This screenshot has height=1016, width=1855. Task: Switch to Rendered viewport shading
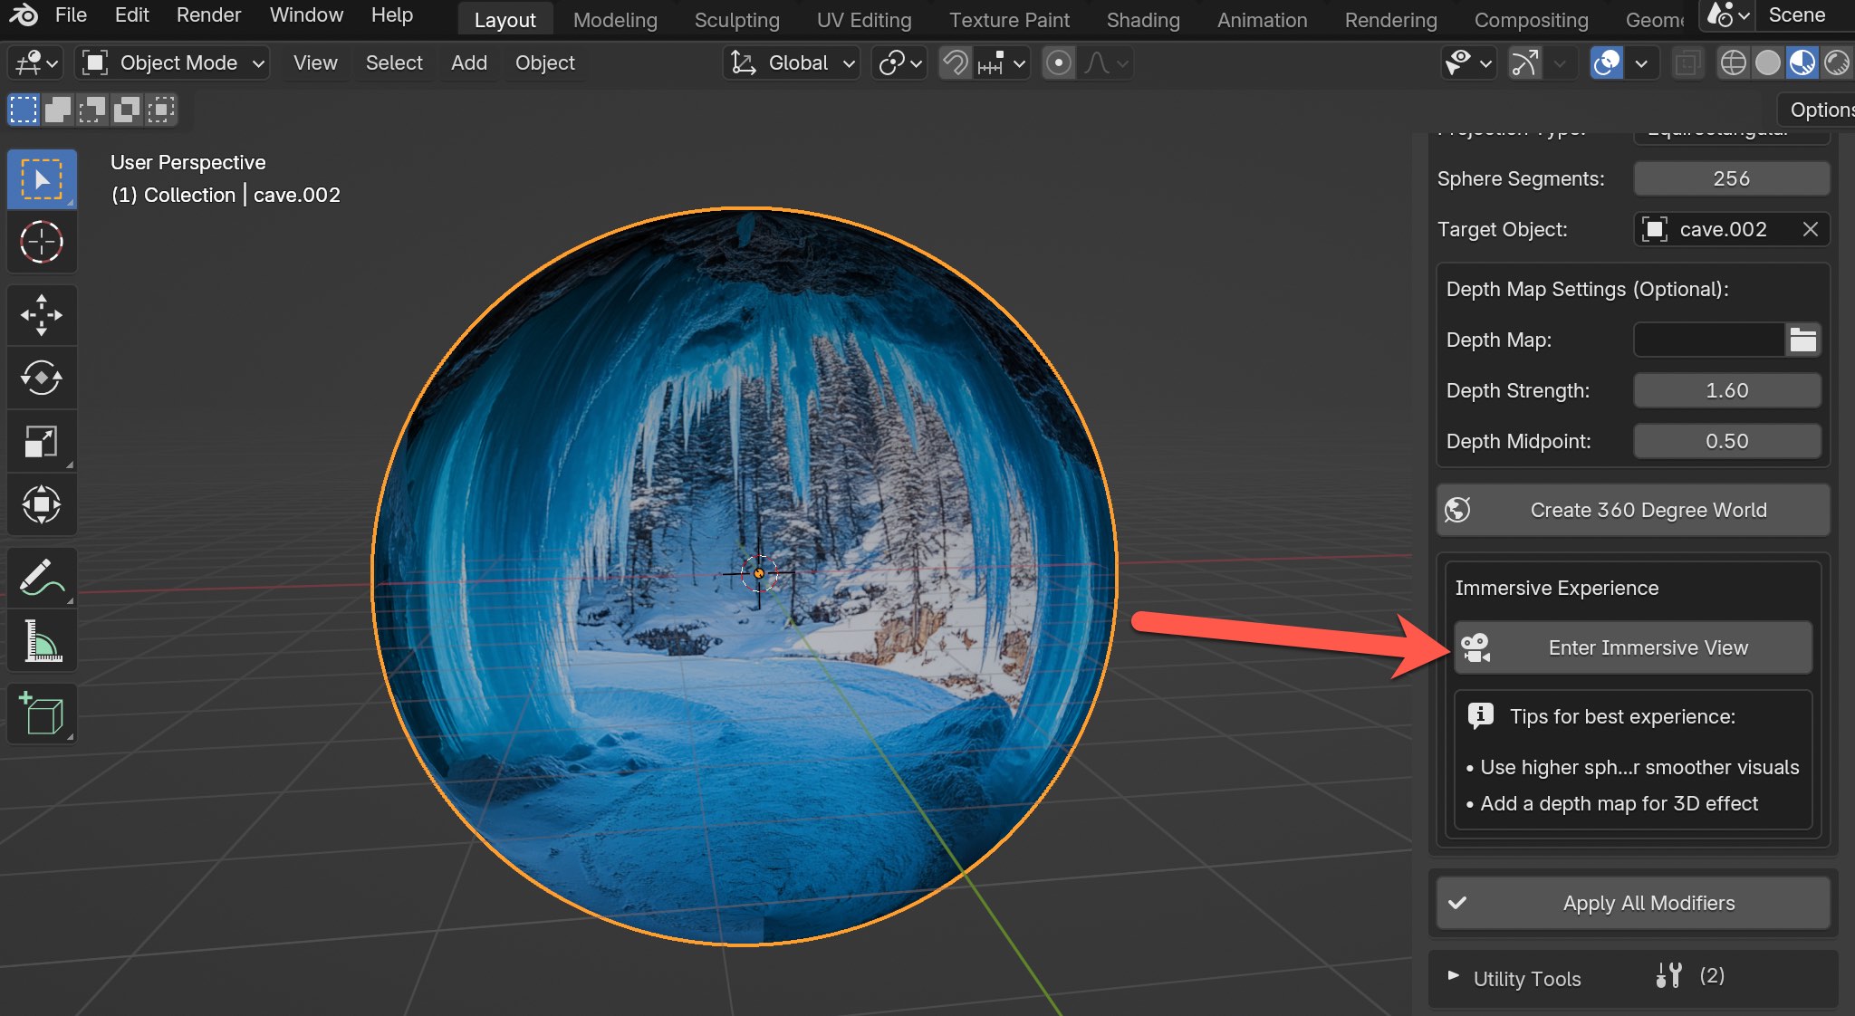(x=1836, y=63)
